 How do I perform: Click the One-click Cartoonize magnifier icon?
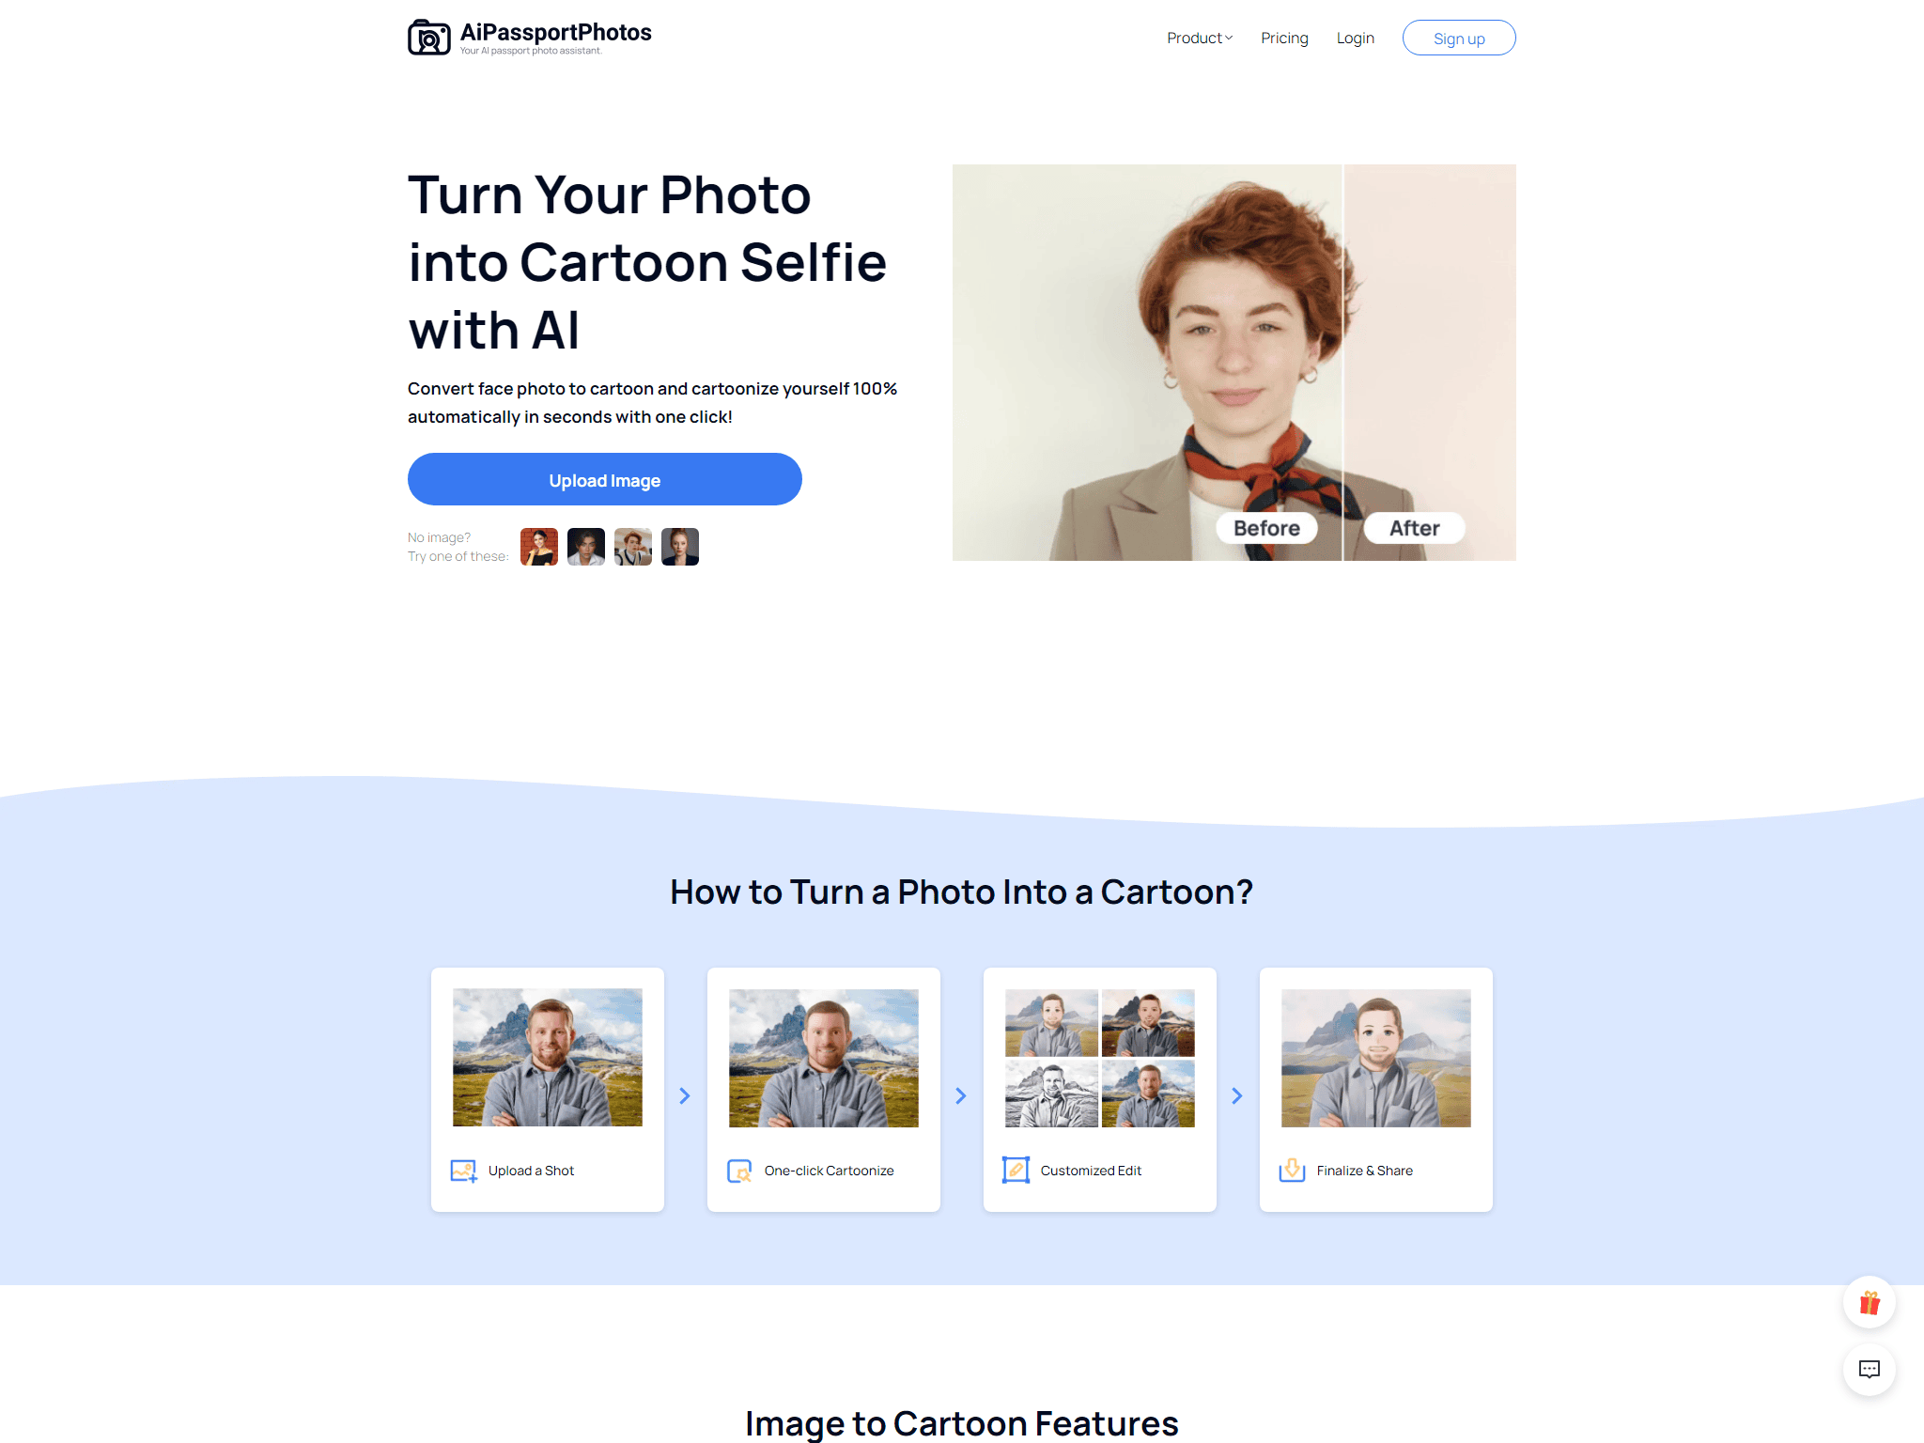[x=739, y=1171]
